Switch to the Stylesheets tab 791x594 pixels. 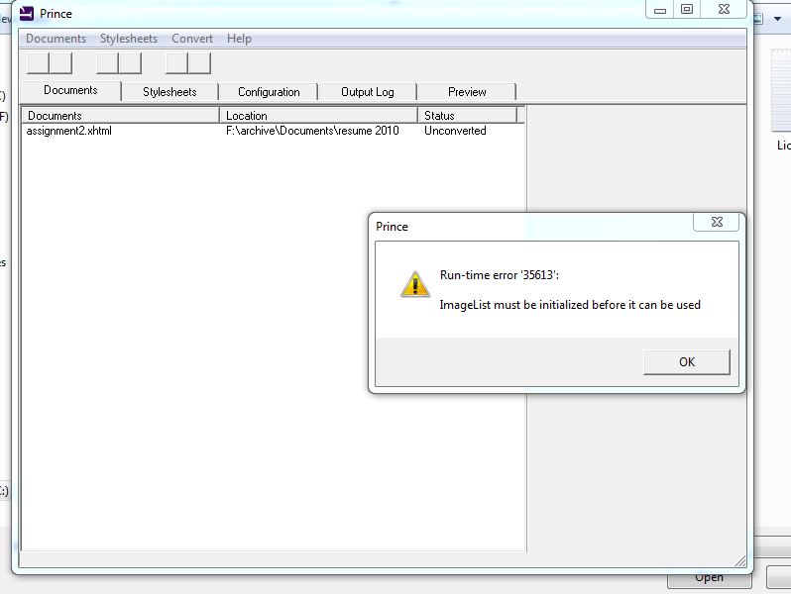[169, 92]
